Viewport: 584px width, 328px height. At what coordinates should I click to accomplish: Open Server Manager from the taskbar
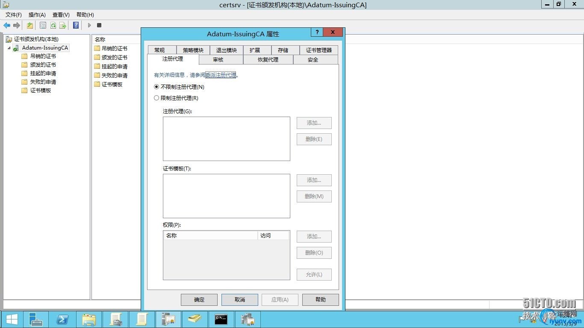coord(35,319)
